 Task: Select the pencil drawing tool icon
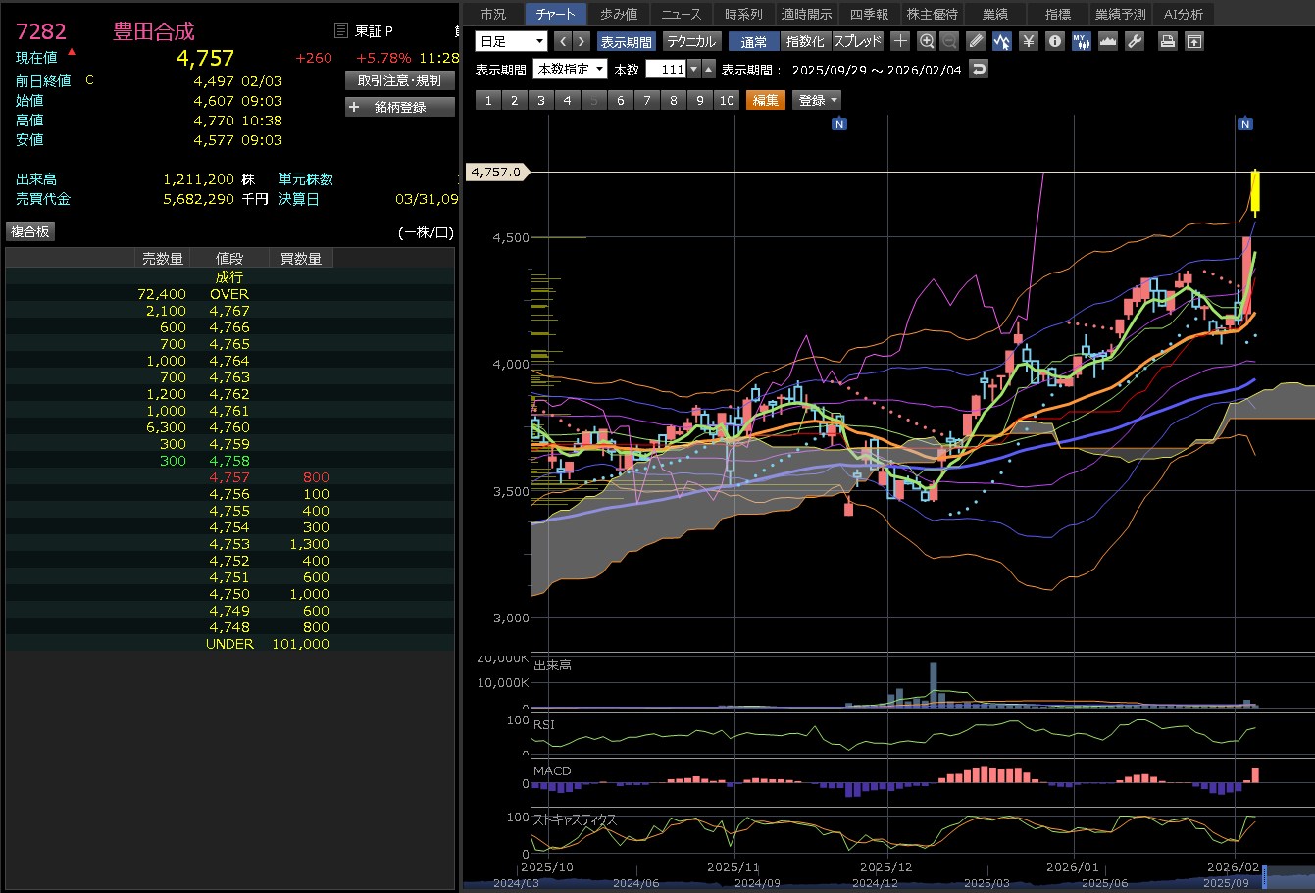coord(975,41)
